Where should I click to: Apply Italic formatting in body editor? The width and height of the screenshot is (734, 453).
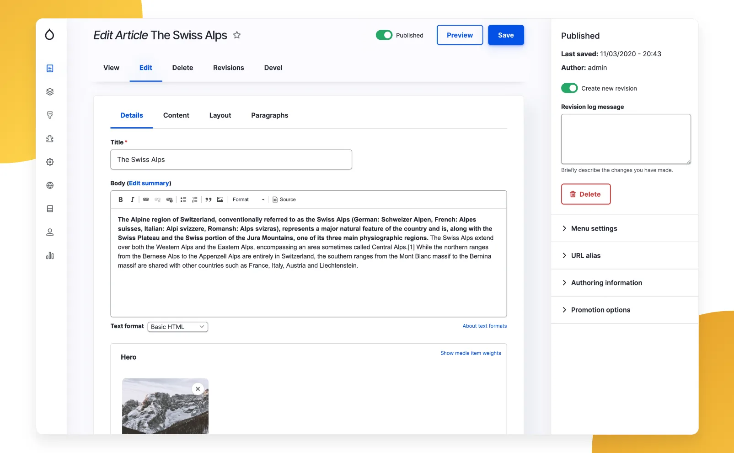132,200
